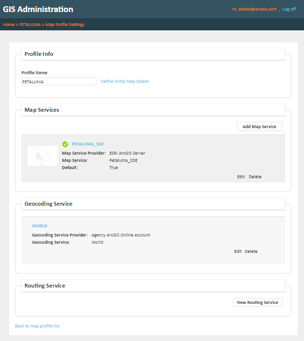The height and width of the screenshot is (341, 304).
Task: Expand the admin@accela.com user dropdown
Action: point(279,10)
